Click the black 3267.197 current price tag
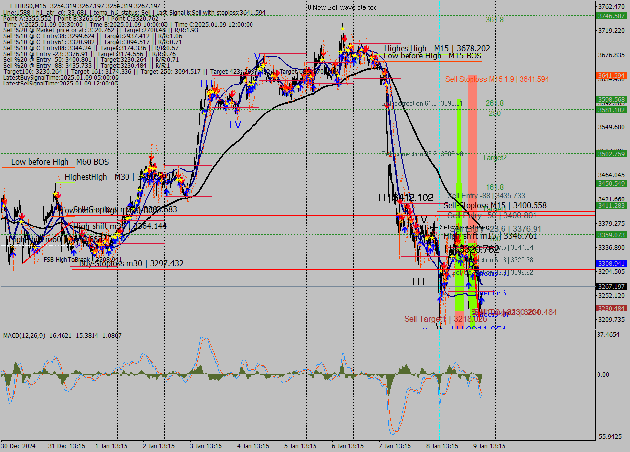The height and width of the screenshot is (452, 630). pos(611,286)
